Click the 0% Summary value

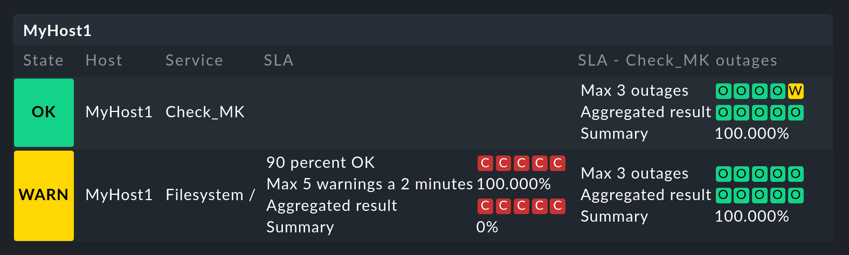[x=487, y=227]
